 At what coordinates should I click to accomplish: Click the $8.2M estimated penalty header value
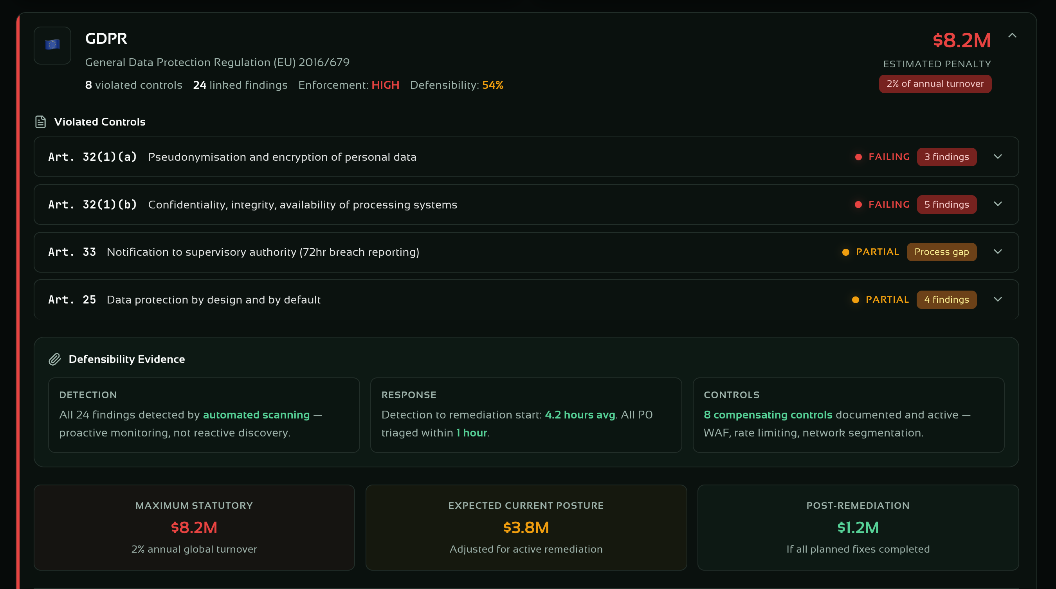(x=962, y=40)
